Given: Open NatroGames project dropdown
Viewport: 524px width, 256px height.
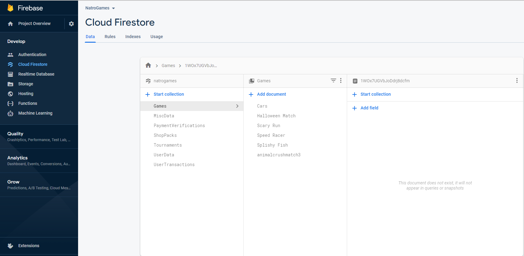Looking at the screenshot, I should (100, 8).
